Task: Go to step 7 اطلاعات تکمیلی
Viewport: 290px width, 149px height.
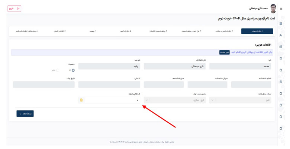Action: point(60,31)
